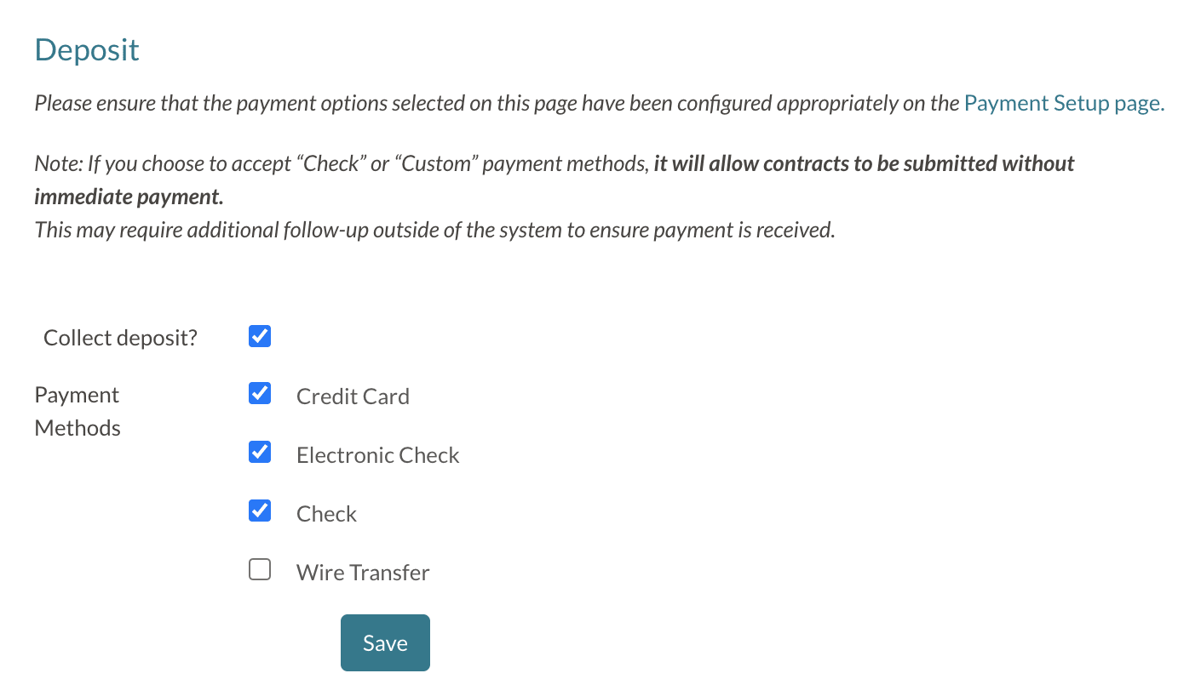The height and width of the screenshot is (696, 1201).
Task: Click the bold 'immediate payment.' warning text
Action: (x=129, y=197)
